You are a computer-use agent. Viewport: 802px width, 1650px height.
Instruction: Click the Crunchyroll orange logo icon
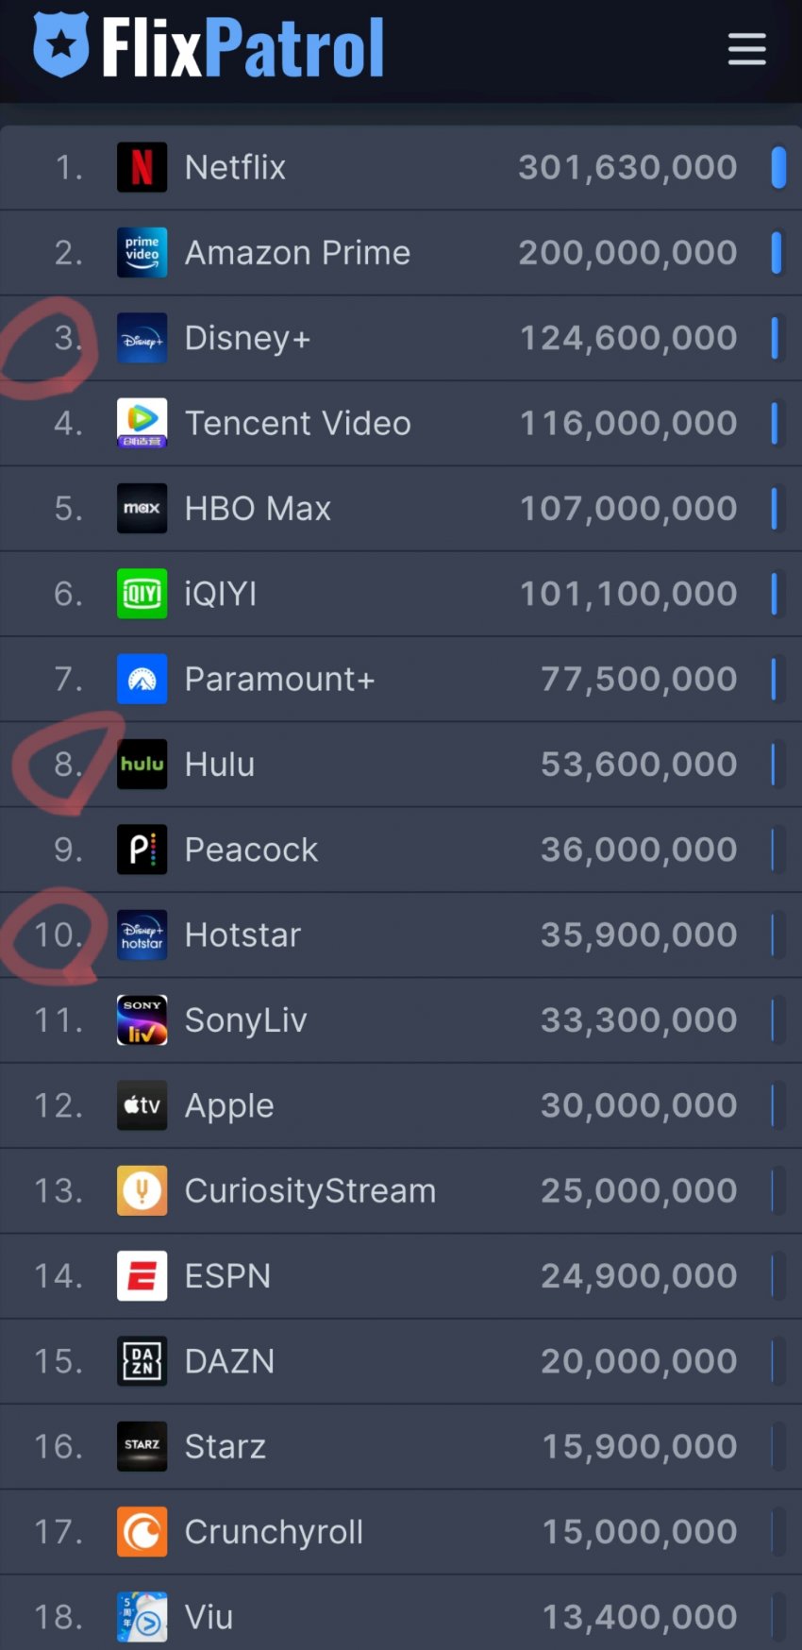[x=142, y=1531]
